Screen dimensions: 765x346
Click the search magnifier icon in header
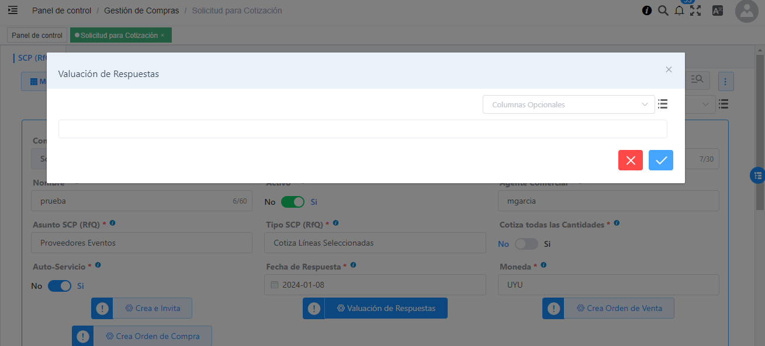coord(663,11)
